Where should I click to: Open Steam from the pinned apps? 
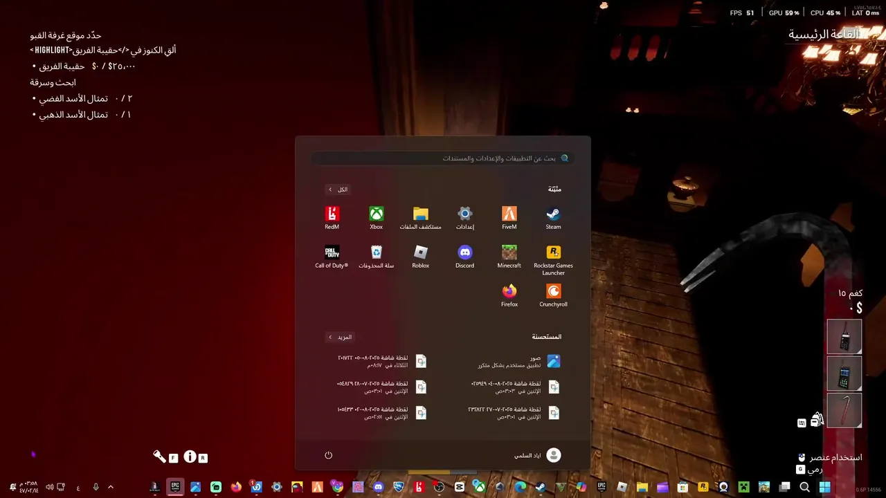pyautogui.click(x=553, y=218)
